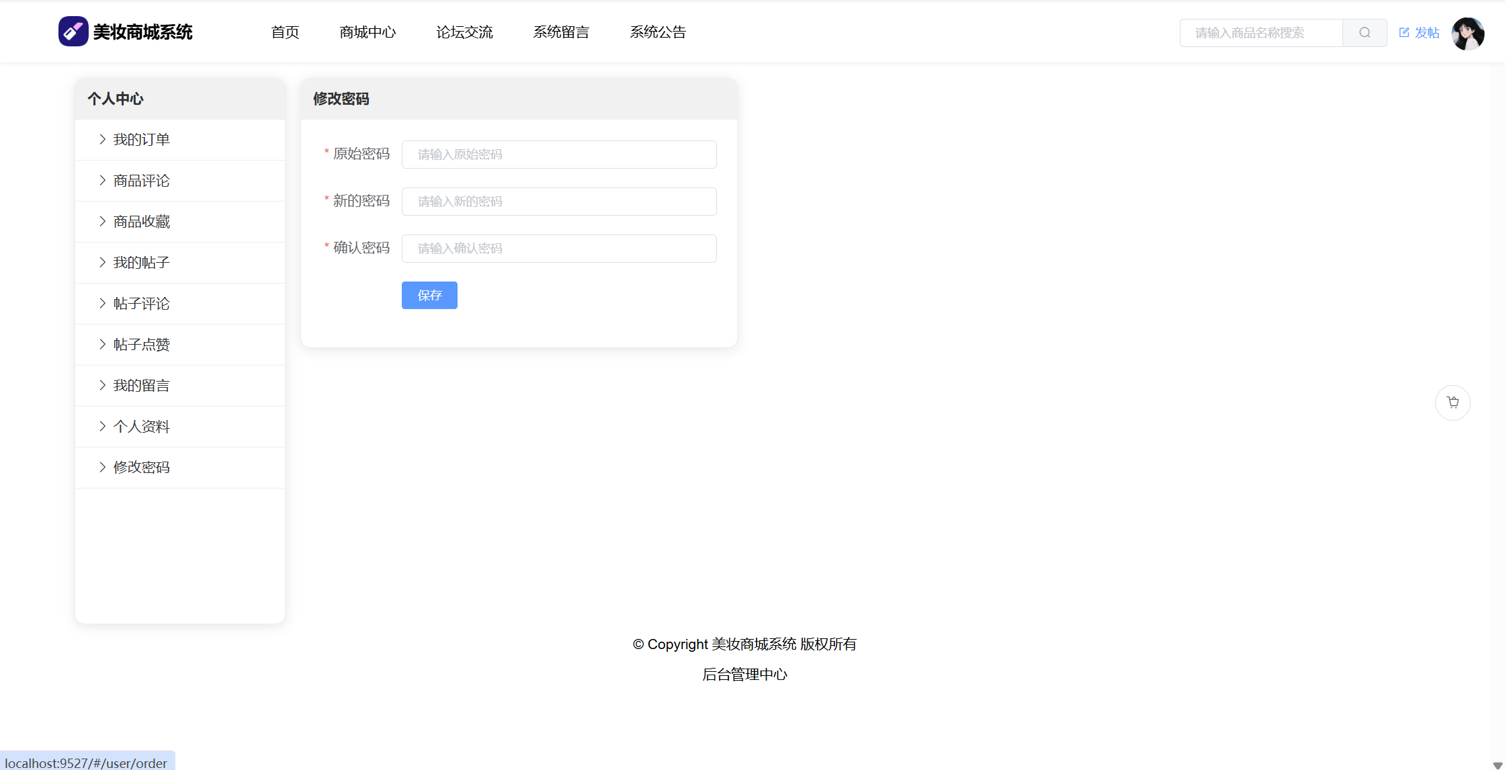This screenshot has height=770, width=1505.
Task: Focus the 原始密码 input field
Action: (x=559, y=155)
